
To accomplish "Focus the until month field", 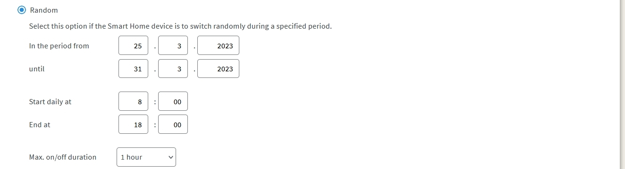I will click(173, 69).
